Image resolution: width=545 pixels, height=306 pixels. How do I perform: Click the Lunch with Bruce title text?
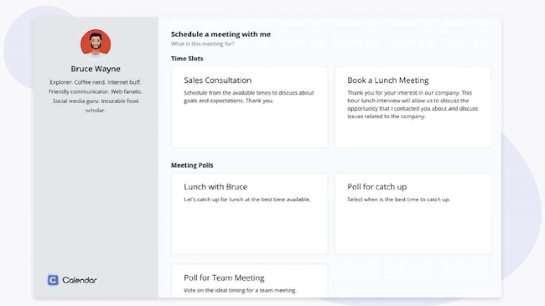tap(216, 186)
